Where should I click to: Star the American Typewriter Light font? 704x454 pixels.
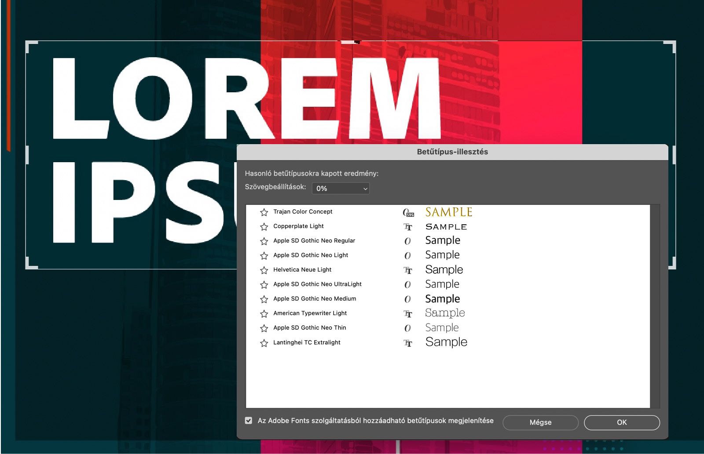pyautogui.click(x=264, y=314)
